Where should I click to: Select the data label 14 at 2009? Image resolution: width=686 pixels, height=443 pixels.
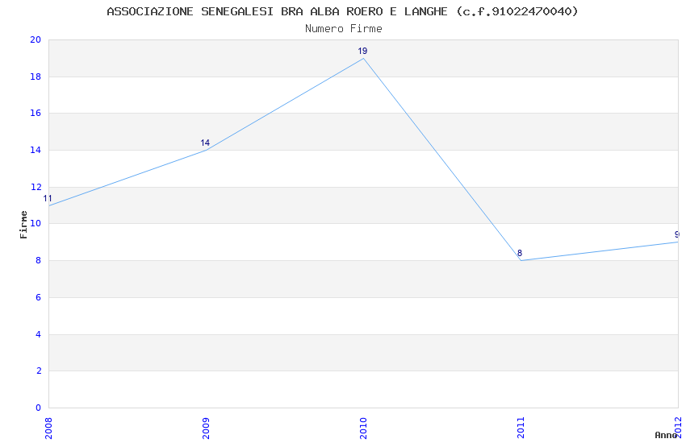[205, 143]
